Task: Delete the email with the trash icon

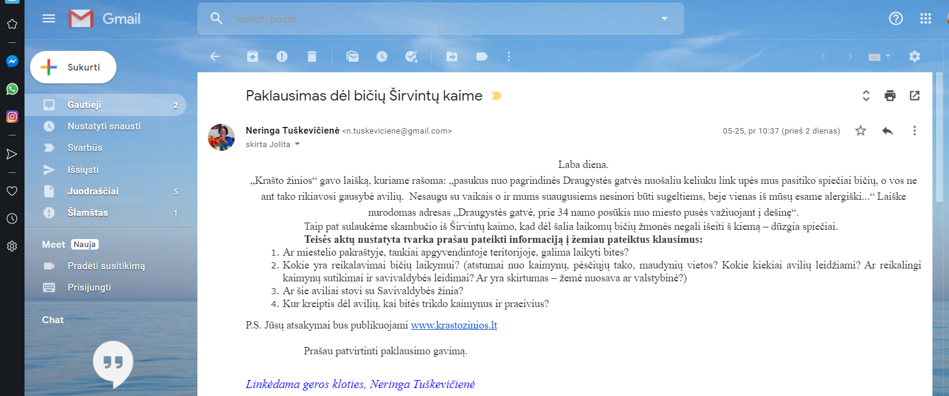Action: point(312,56)
